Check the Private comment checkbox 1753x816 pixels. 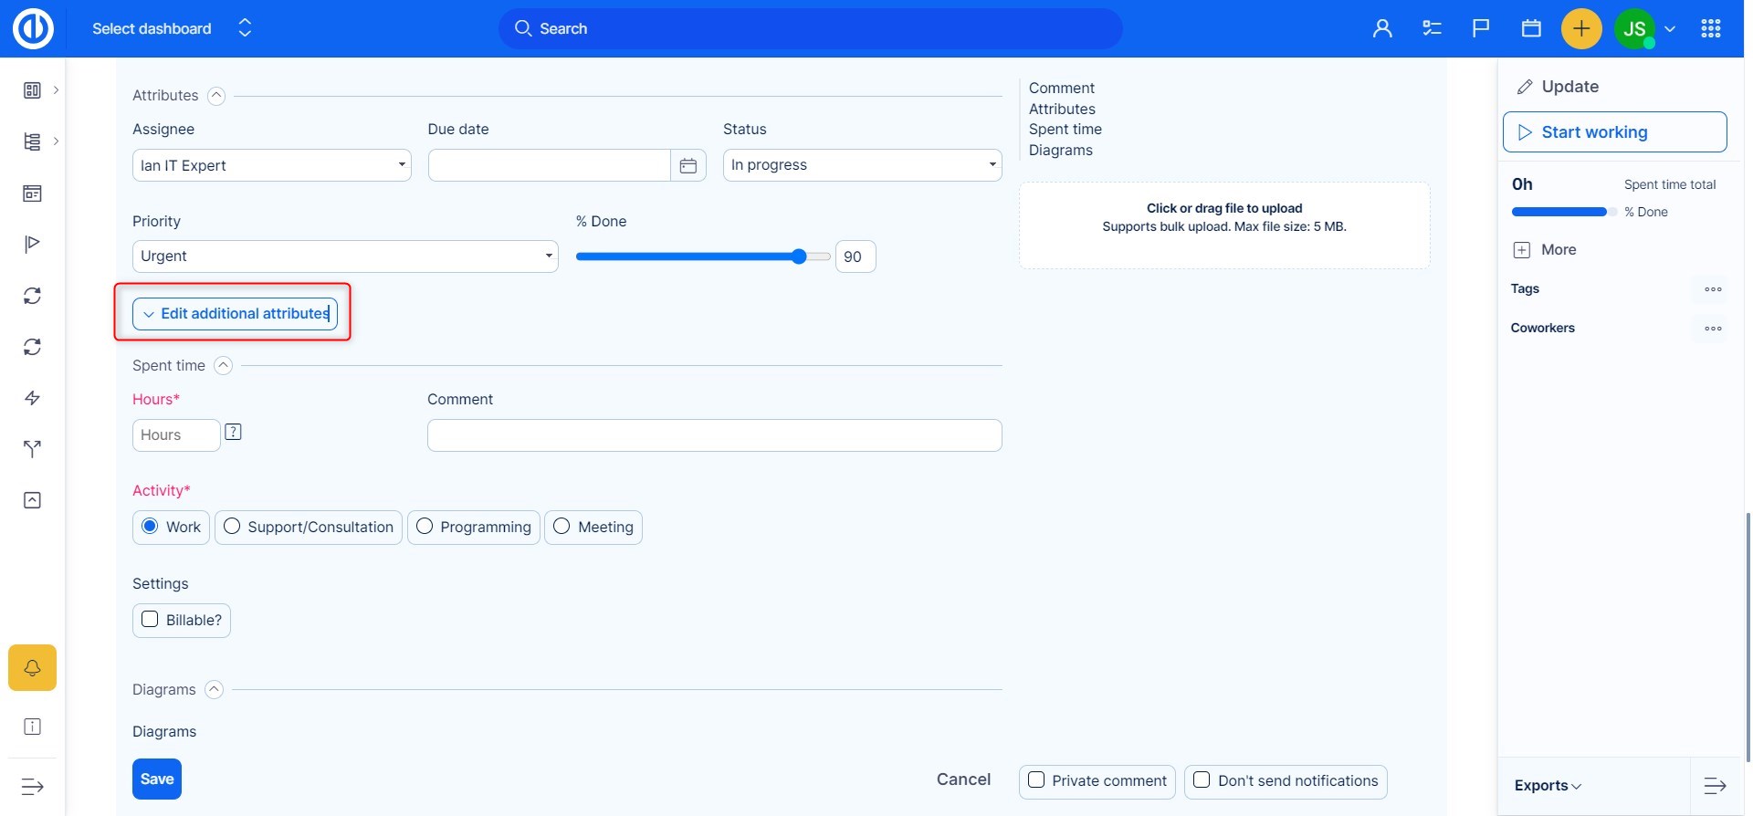[1036, 780]
